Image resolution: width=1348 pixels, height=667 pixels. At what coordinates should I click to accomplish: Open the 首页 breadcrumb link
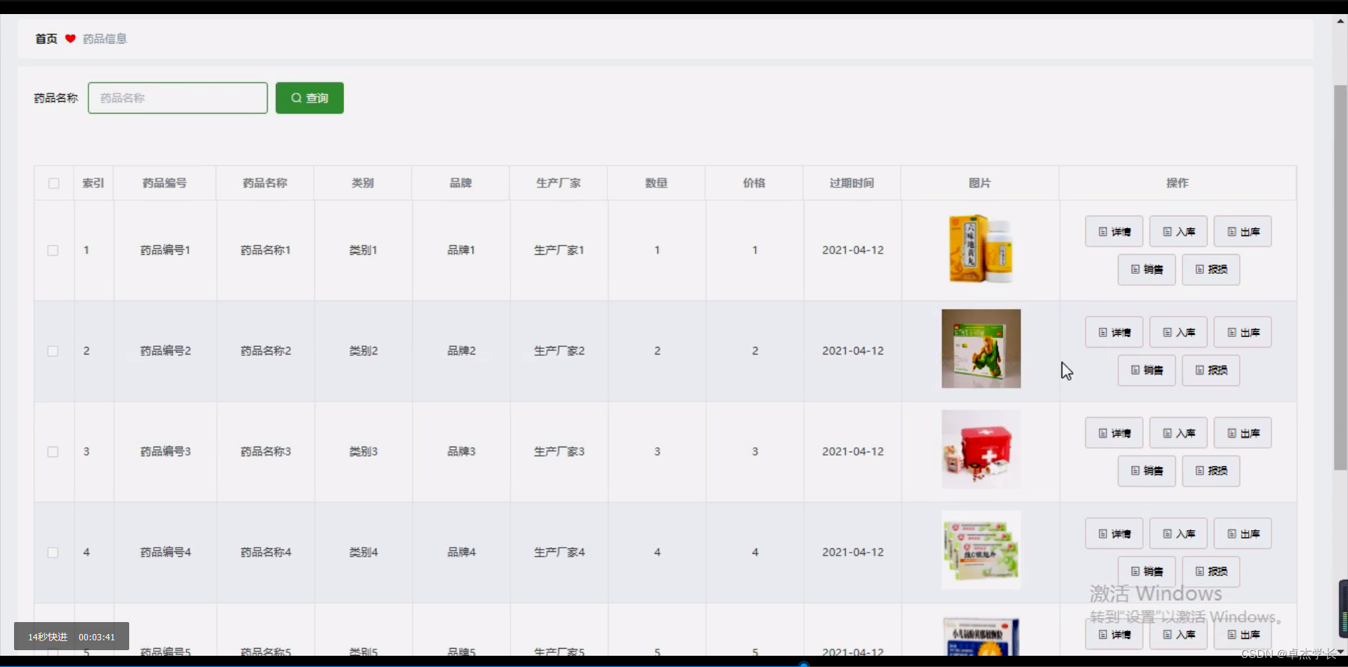pyautogui.click(x=45, y=39)
